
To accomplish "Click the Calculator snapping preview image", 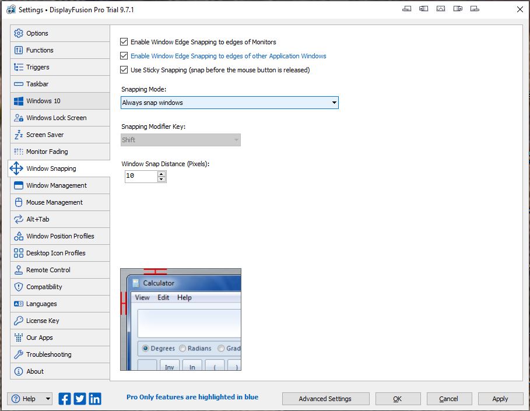I will 181,319.
